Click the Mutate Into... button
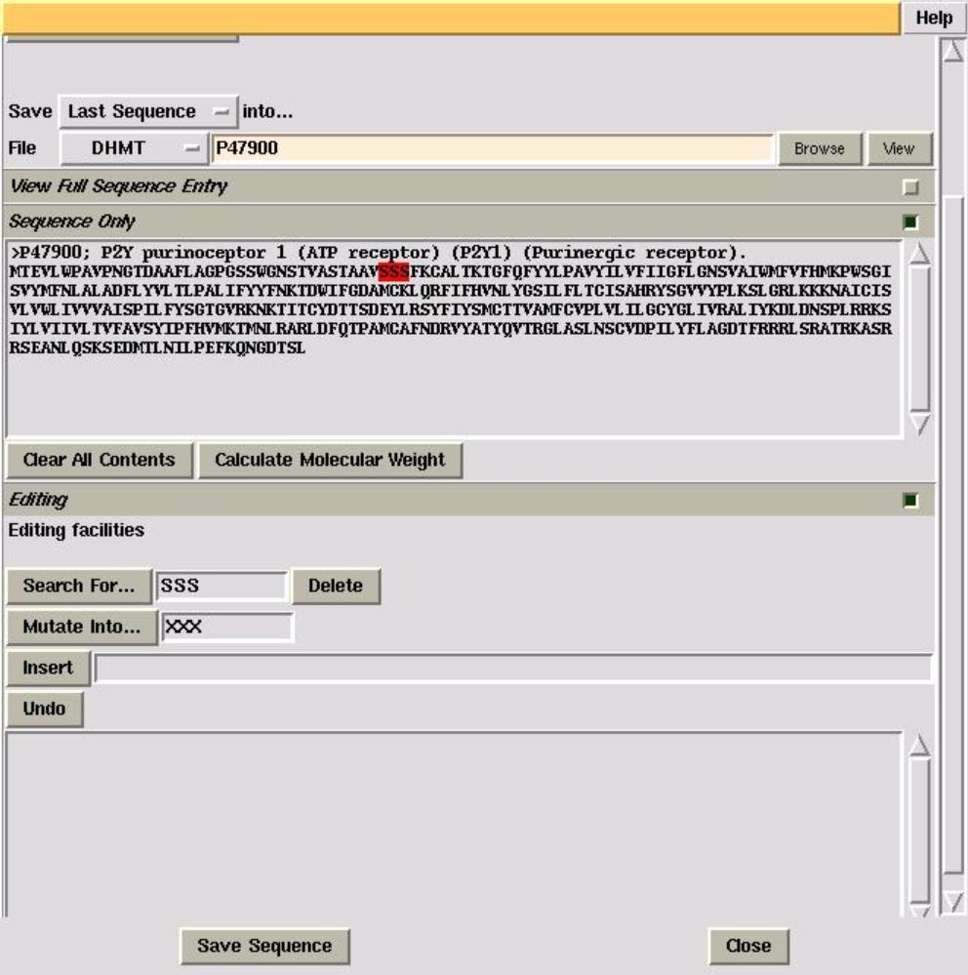 coord(82,628)
